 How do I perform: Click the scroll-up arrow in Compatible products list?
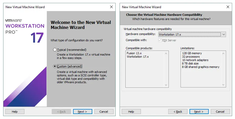coord(166,53)
